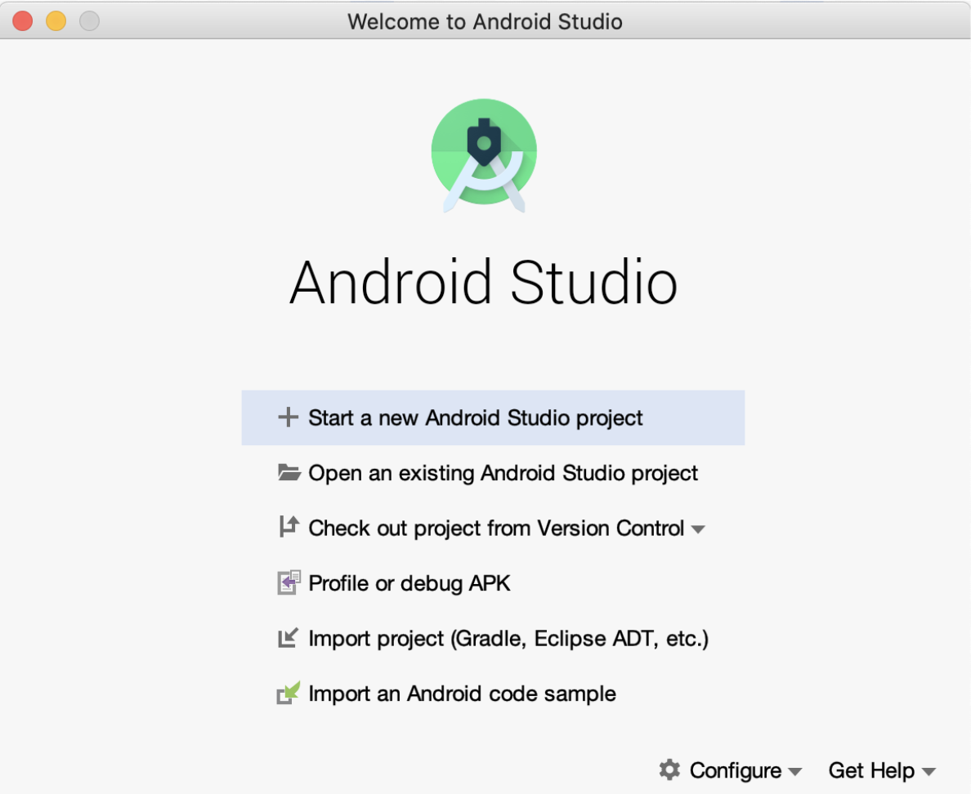Click the version control branch icon
The image size is (971, 794).
point(288,528)
